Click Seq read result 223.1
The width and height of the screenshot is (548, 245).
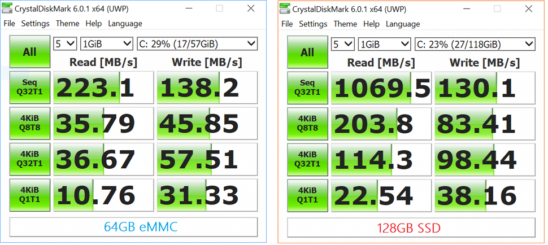point(103,88)
